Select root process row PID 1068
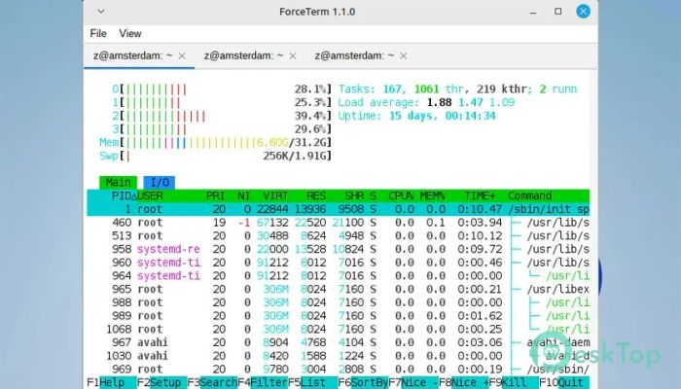Screen dimensions: 681x389 [339, 329]
